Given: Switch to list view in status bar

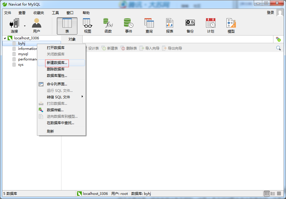Looking at the screenshot, I should [272, 193].
